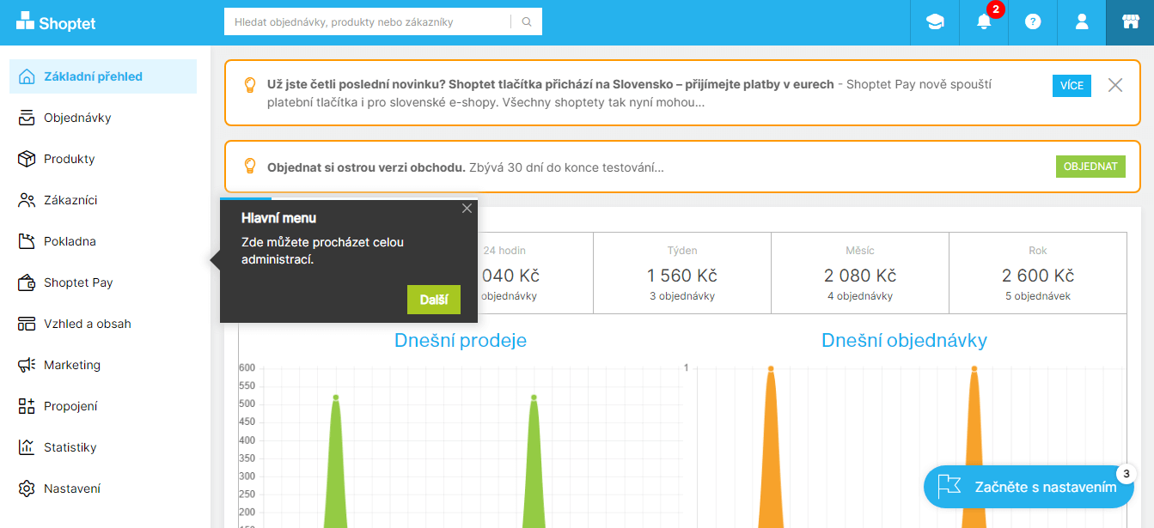Select the Měsíc sales summary cell

[860, 273]
